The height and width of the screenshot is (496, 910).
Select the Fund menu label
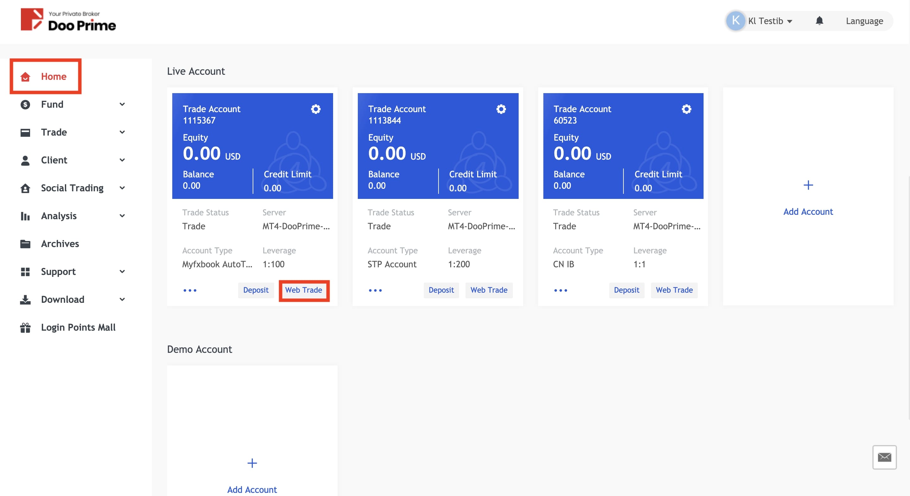coord(52,105)
